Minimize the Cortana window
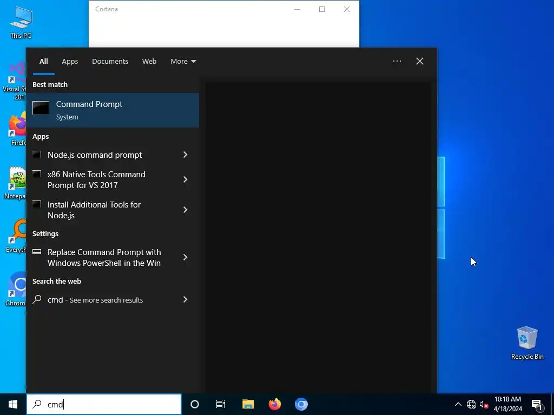Screen dimensions: 554x415 [297, 9]
